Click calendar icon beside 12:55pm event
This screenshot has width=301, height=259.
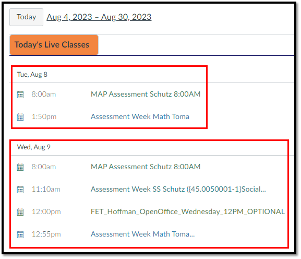pyautogui.click(x=20, y=234)
